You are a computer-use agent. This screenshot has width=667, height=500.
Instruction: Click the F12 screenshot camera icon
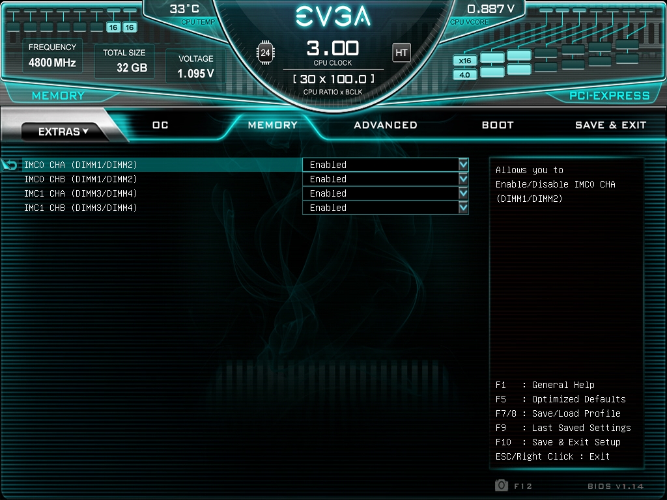[x=502, y=485]
